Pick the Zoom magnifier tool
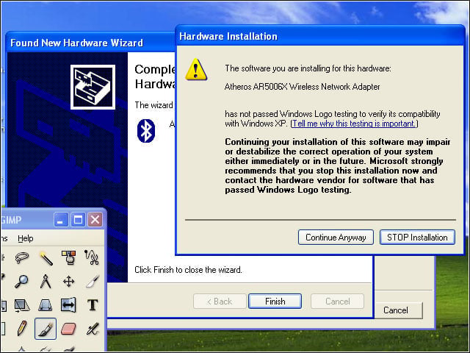This screenshot has width=470, height=353. coord(21,281)
